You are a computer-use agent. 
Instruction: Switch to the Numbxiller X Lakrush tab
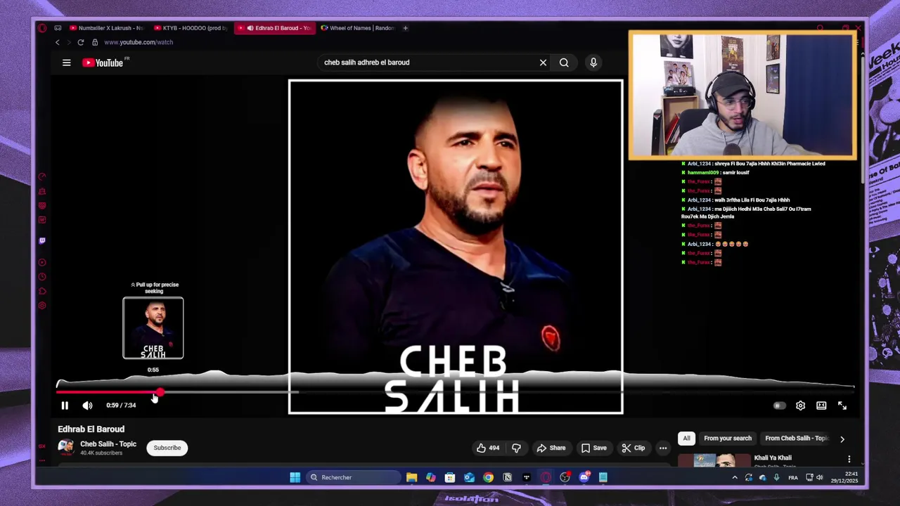(105, 28)
